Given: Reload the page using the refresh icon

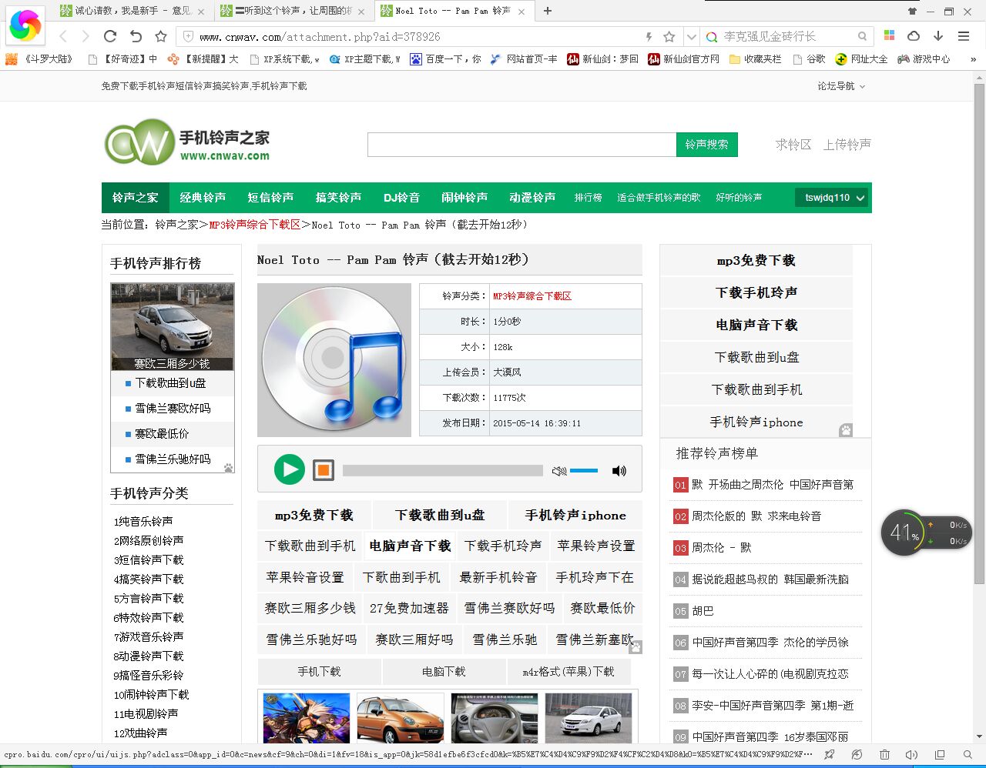Looking at the screenshot, I should click(x=110, y=36).
